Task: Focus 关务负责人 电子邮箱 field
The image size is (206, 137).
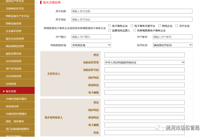Action: tap(145, 93)
